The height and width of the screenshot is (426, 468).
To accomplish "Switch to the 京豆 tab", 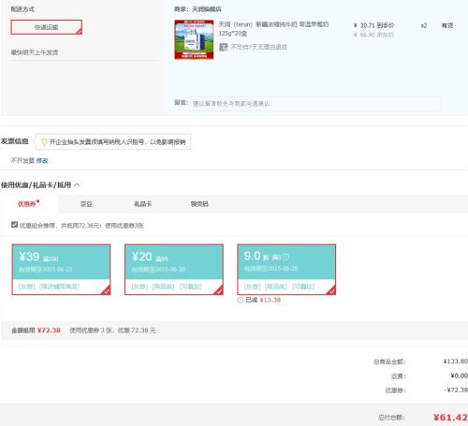I will click(x=86, y=204).
